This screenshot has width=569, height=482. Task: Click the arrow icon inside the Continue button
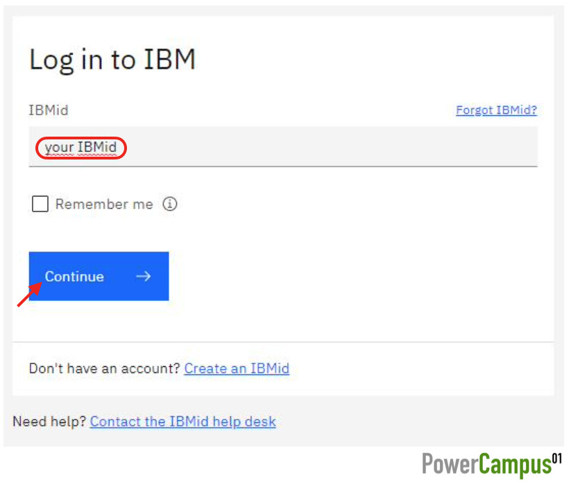tap(144, 276)
